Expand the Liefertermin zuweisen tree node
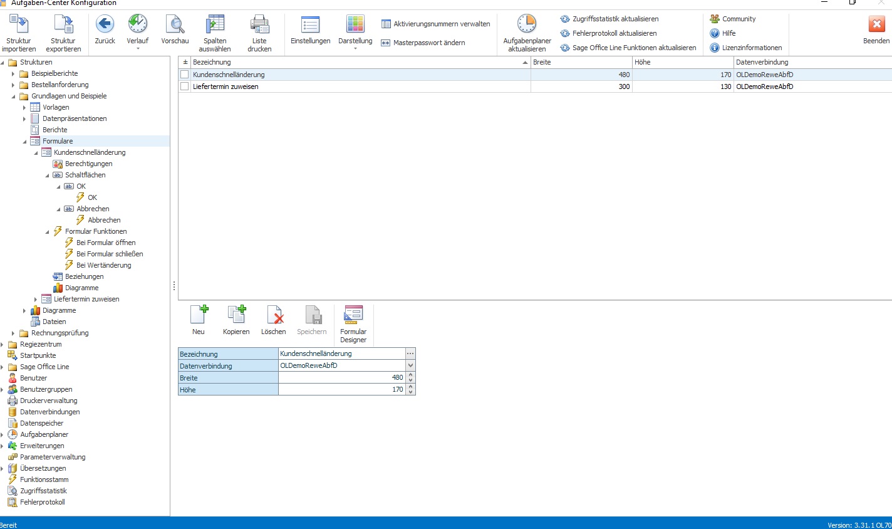 tap(36, 299)
